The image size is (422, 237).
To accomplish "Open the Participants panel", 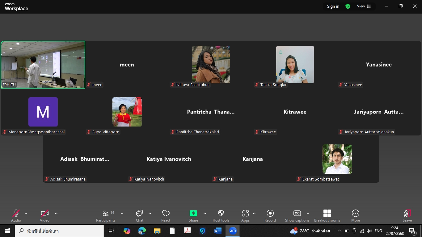I will coord(106,215).
